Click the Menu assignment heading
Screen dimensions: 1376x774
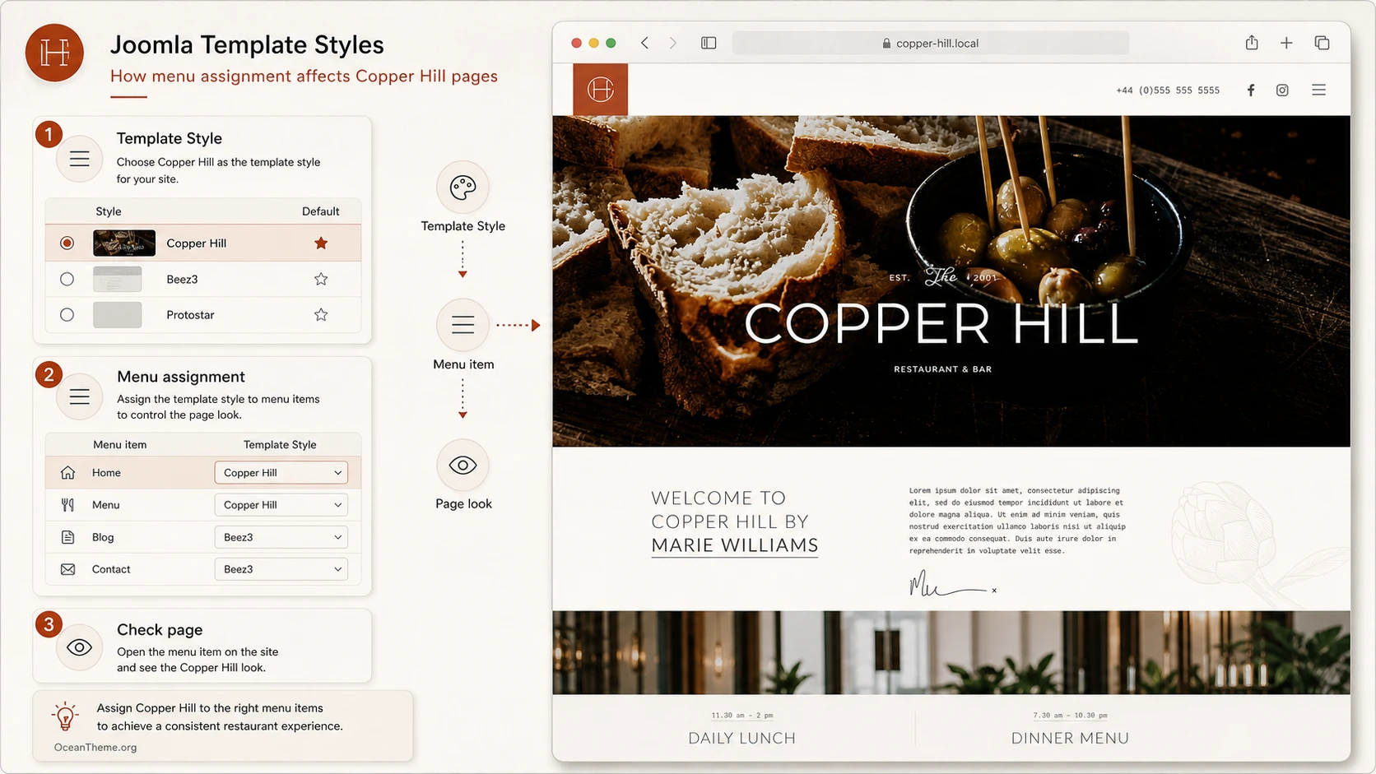coord(181,377)
